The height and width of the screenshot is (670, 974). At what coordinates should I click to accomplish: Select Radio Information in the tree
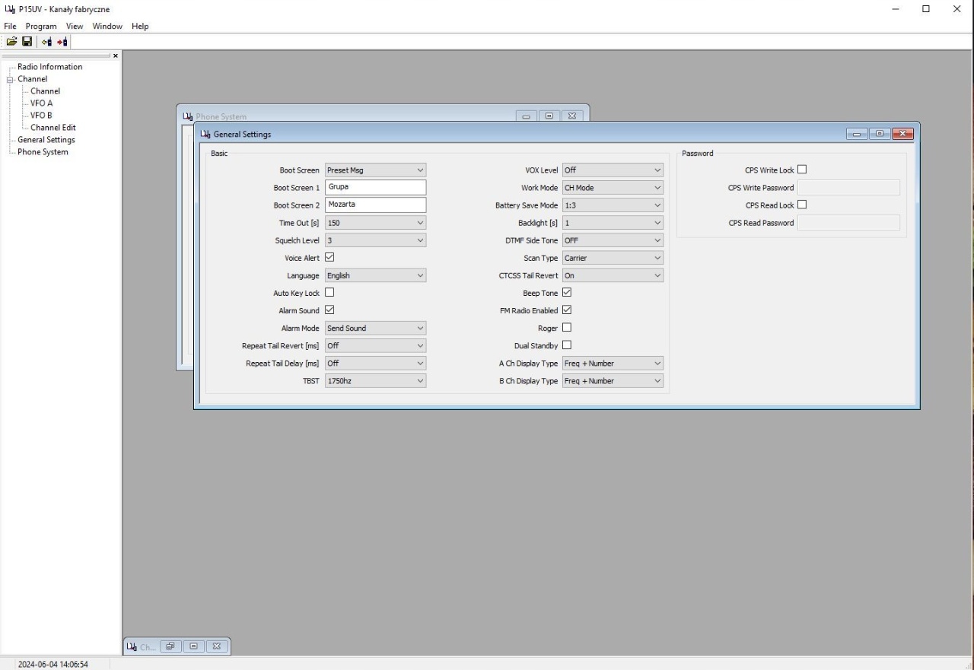click(49, 67)
